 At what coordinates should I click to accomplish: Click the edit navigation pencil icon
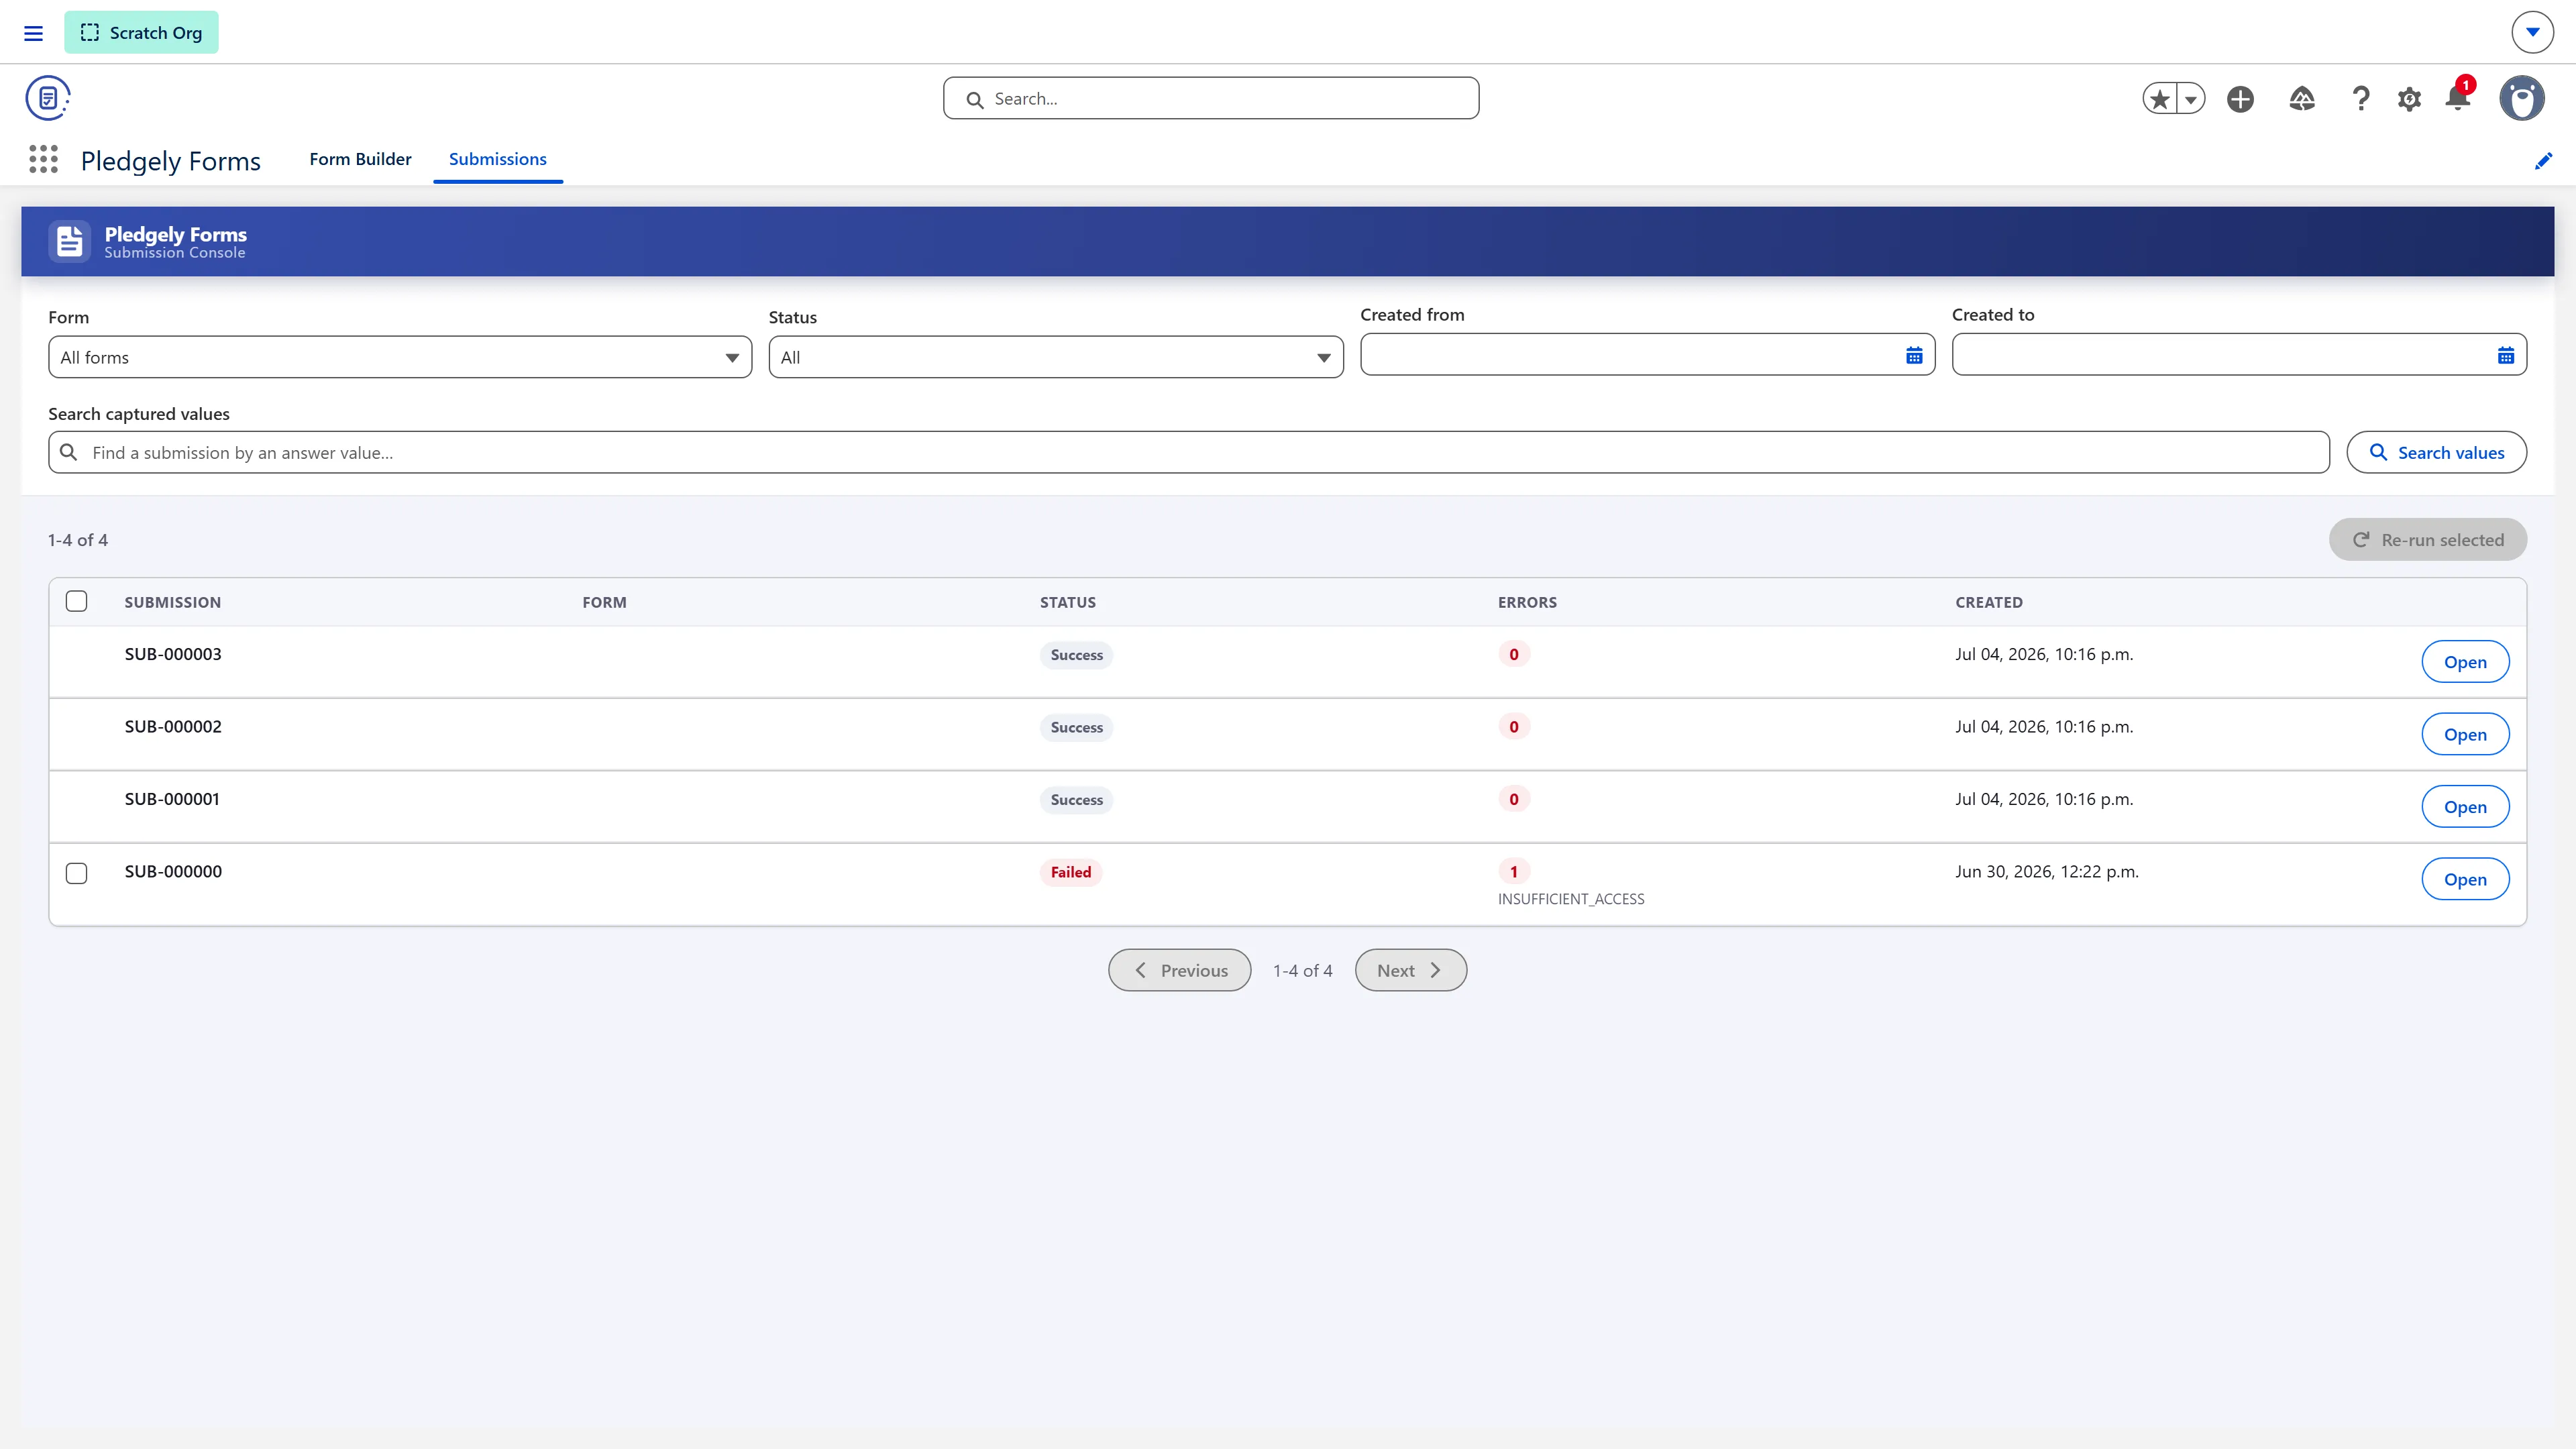[2543, 161]
